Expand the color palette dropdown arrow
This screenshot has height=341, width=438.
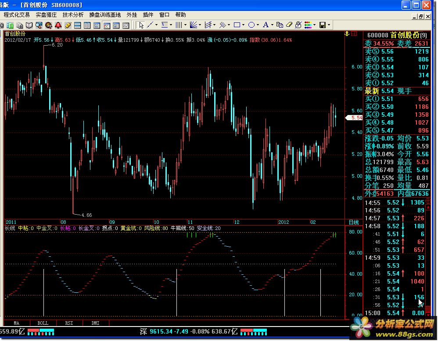315,25
